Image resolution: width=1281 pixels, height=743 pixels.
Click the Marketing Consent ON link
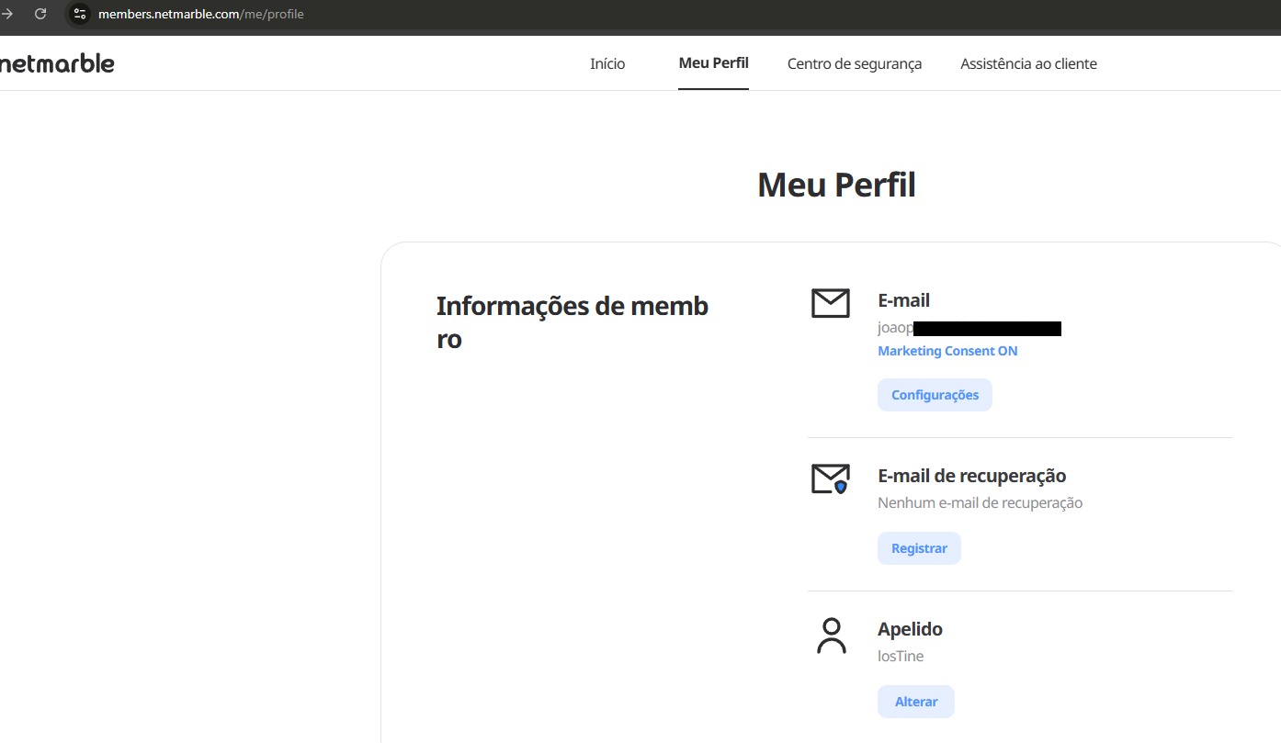pyautogui.click(x=947, y=351)
